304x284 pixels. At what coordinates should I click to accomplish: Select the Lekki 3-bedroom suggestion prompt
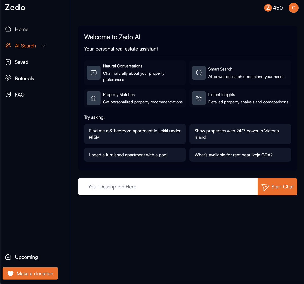coord(135,134)
